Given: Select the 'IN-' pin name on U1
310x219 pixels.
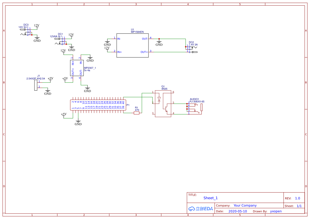Looking at the screenshot, I should 119,39.
